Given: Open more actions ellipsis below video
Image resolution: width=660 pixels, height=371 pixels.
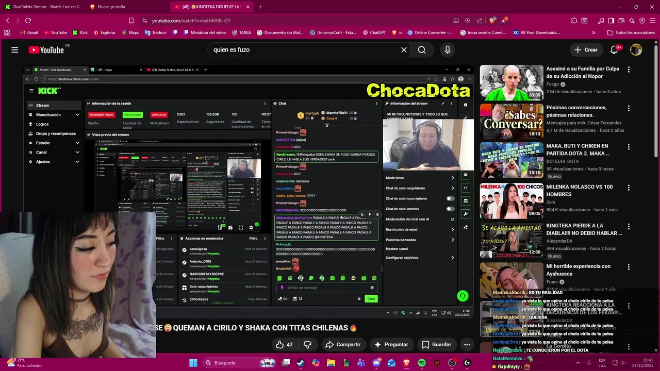Looking at the screenshot, I should coord(467,345).
